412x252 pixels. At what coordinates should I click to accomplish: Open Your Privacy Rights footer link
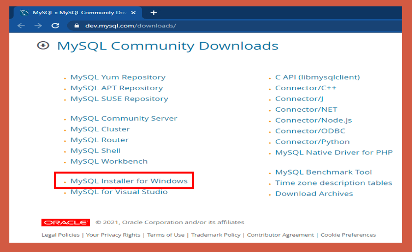pos(113,235)
